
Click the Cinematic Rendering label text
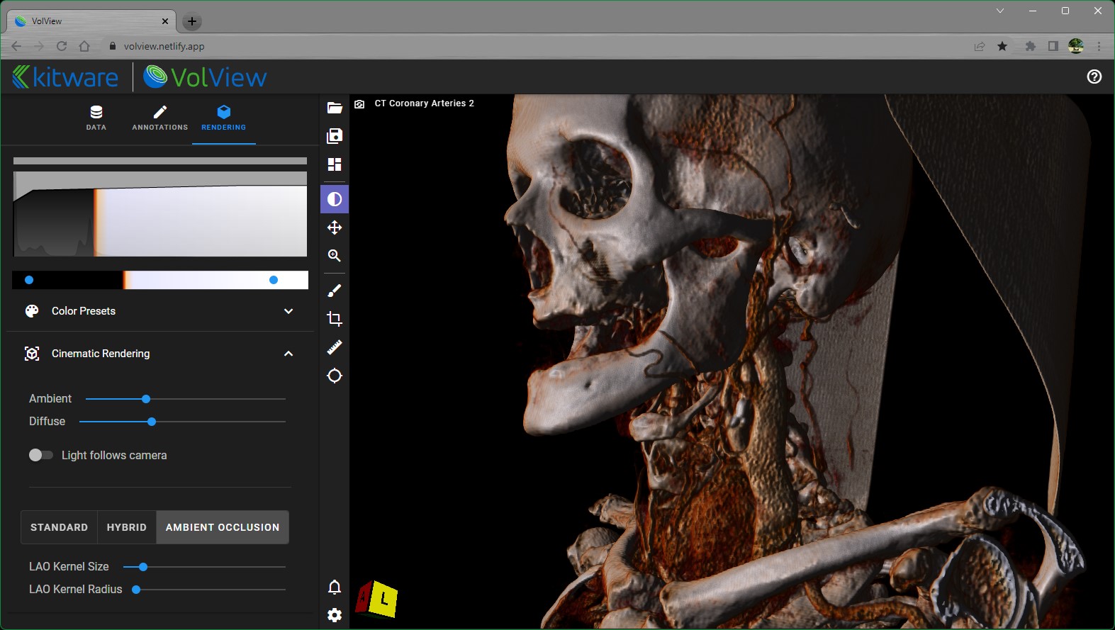[101, 354]
